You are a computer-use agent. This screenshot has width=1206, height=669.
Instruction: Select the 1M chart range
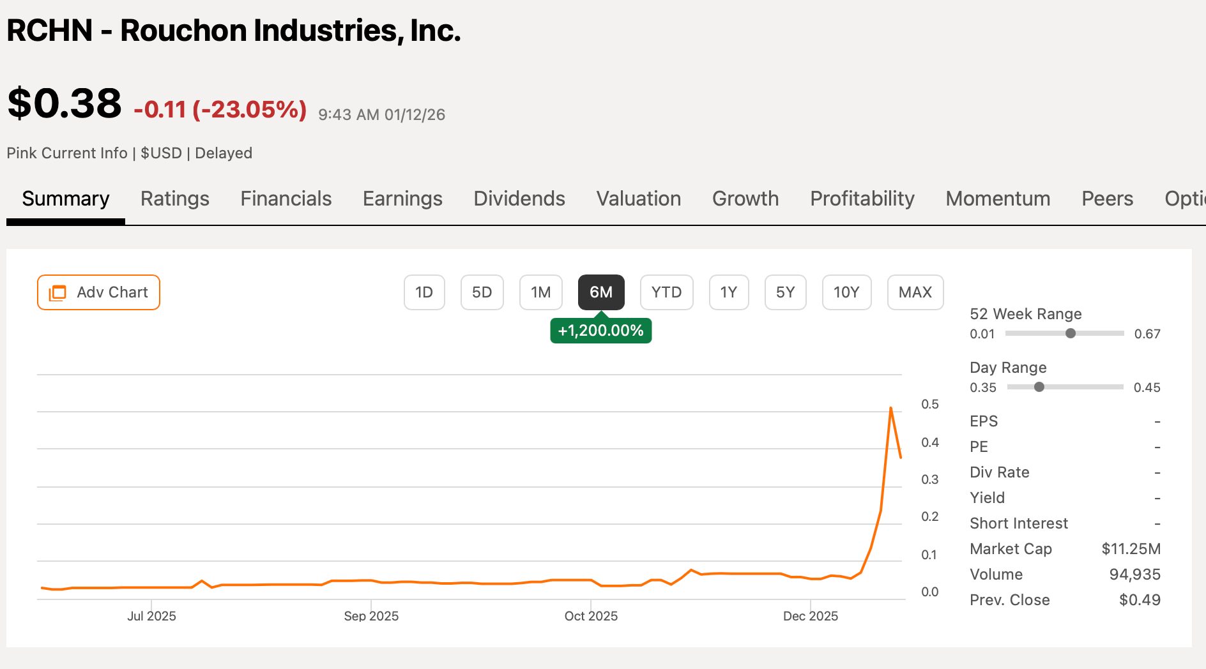[x=540, y=292]
